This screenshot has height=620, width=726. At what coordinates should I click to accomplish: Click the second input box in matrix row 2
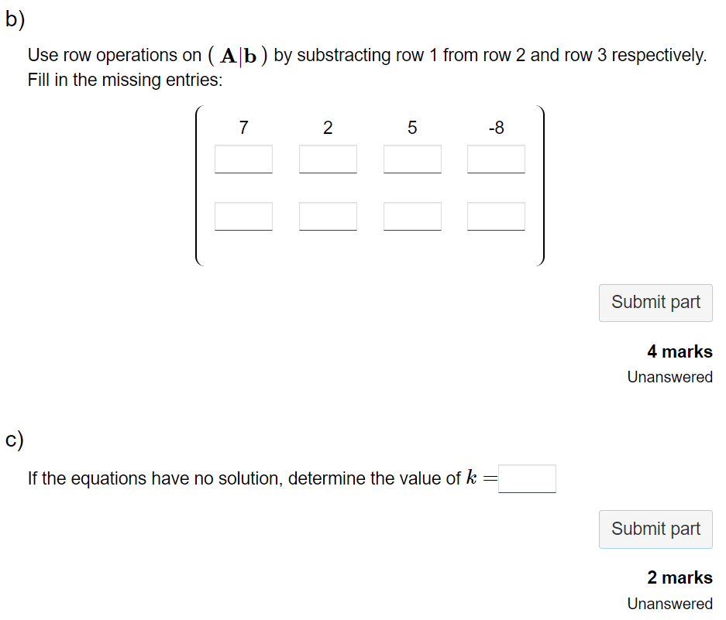click(328, 159)
